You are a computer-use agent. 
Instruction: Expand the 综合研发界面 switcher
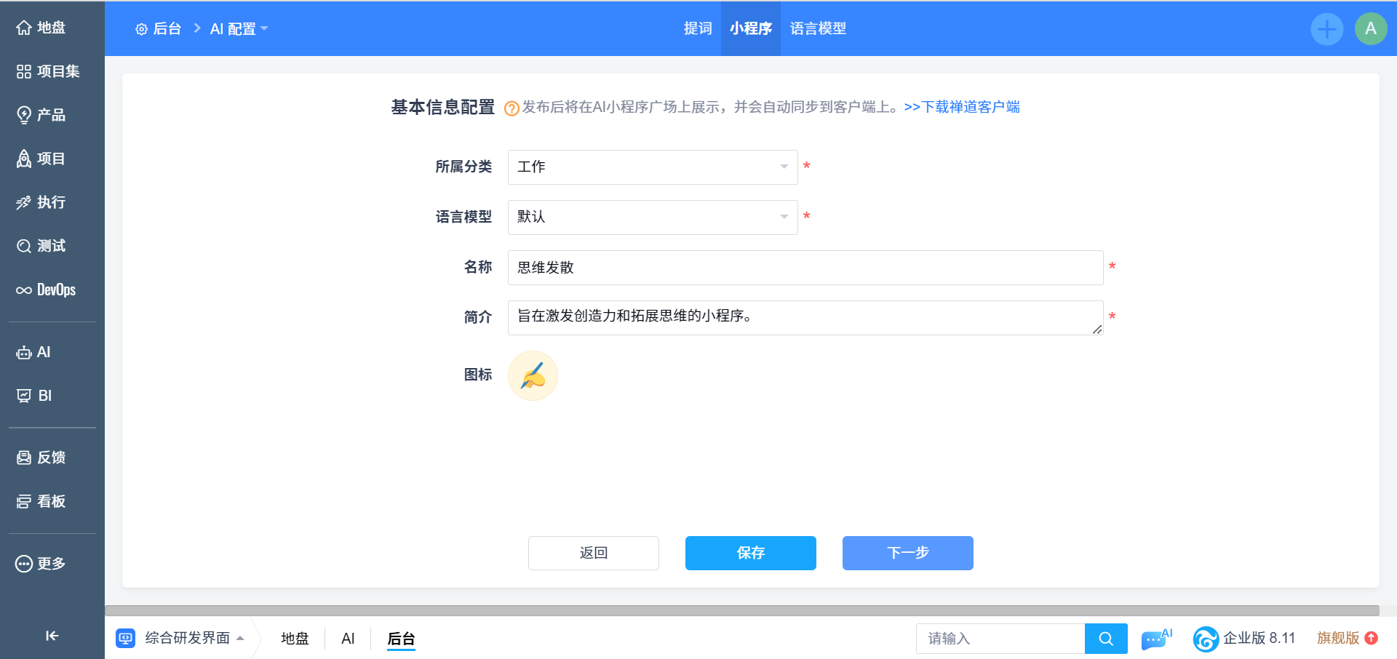(x=194, y=638)
